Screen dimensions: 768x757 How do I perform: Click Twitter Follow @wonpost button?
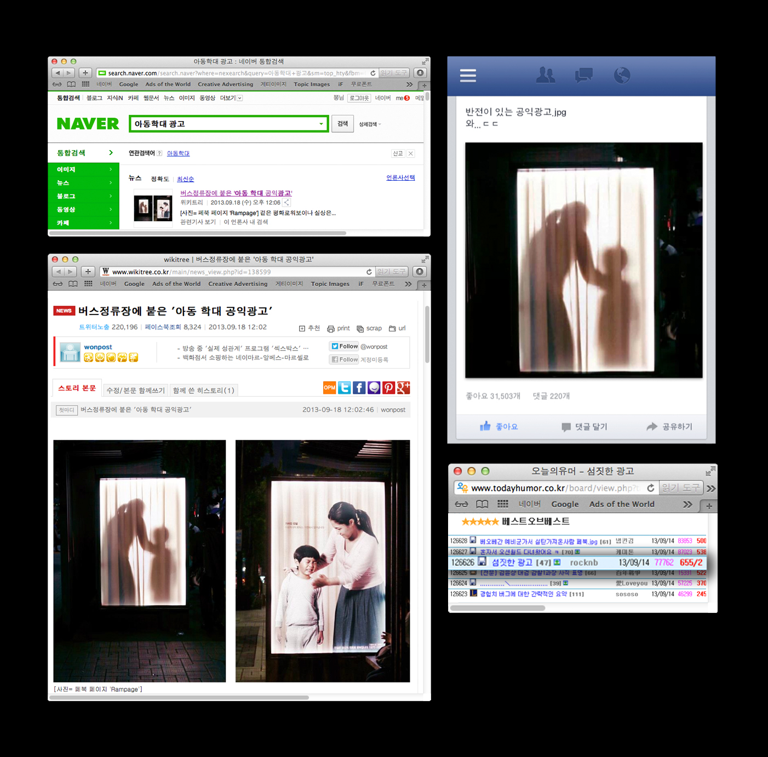[345, 346]
